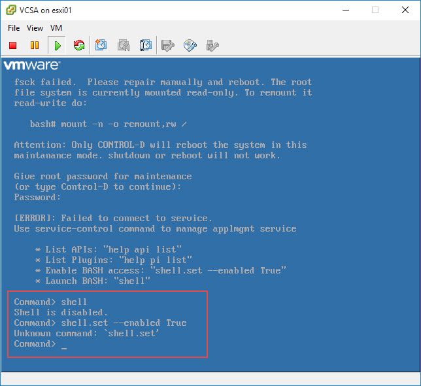Viewport: 421px width, 386px height.
Task: Click the 'Password:' prompt text
Action: coord(37,197)
